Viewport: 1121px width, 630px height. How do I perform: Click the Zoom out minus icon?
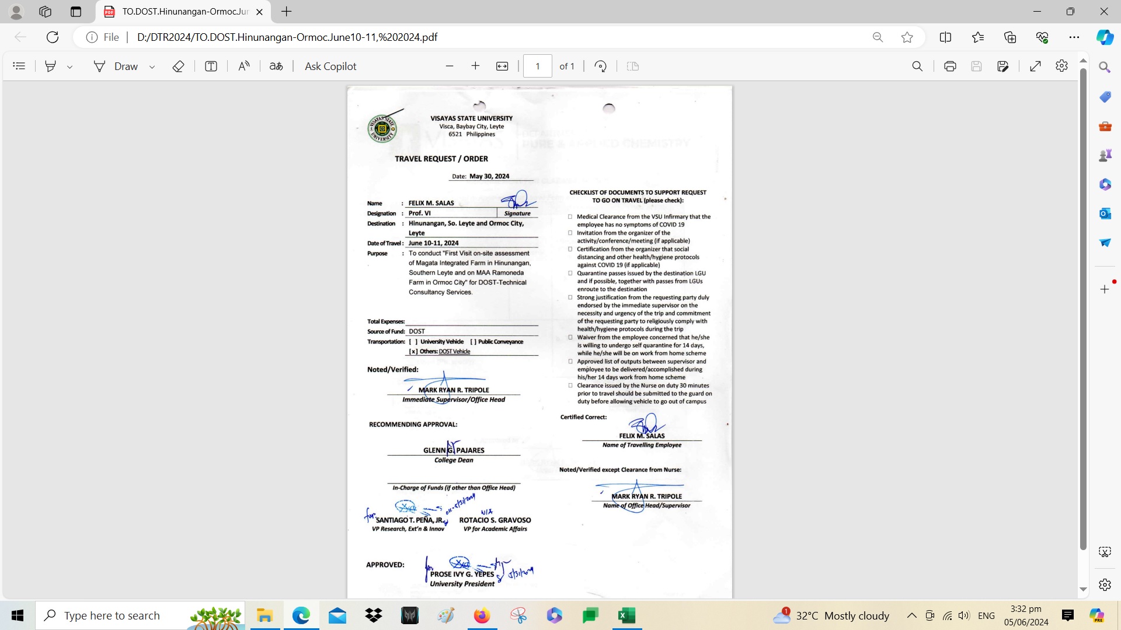click(x=450, y=66)
